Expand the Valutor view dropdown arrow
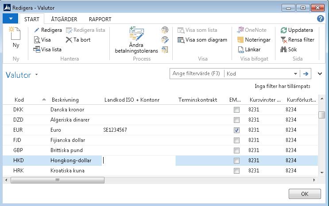This screenshot has height=206, width=329. [36, 74]
